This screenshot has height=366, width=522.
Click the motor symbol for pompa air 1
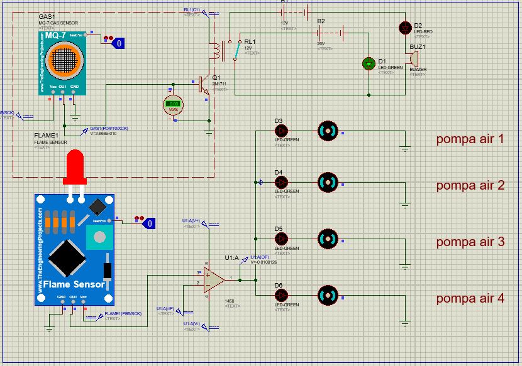tap(327, 131)
